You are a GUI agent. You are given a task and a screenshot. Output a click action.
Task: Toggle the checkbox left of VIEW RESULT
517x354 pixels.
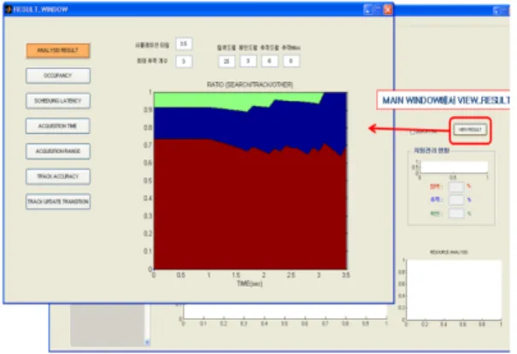[x=413, y=132]
